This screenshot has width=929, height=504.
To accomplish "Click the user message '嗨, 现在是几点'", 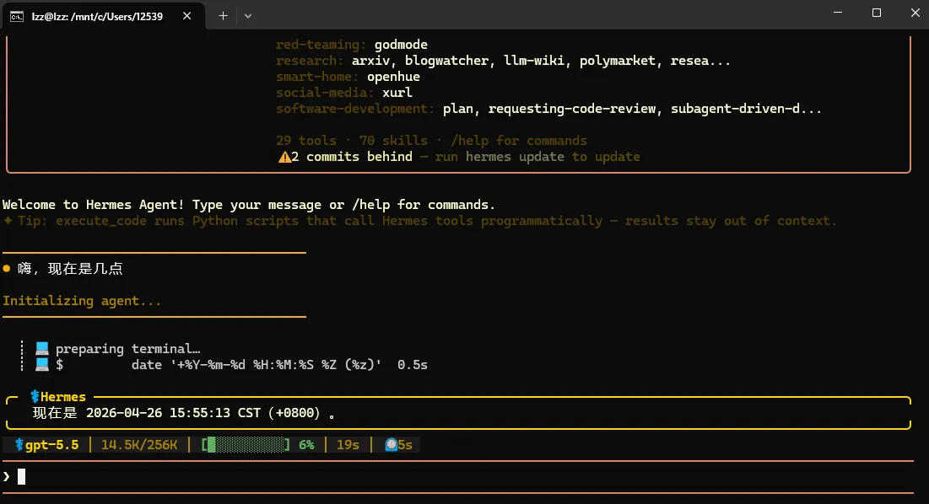I will point(70,269).
